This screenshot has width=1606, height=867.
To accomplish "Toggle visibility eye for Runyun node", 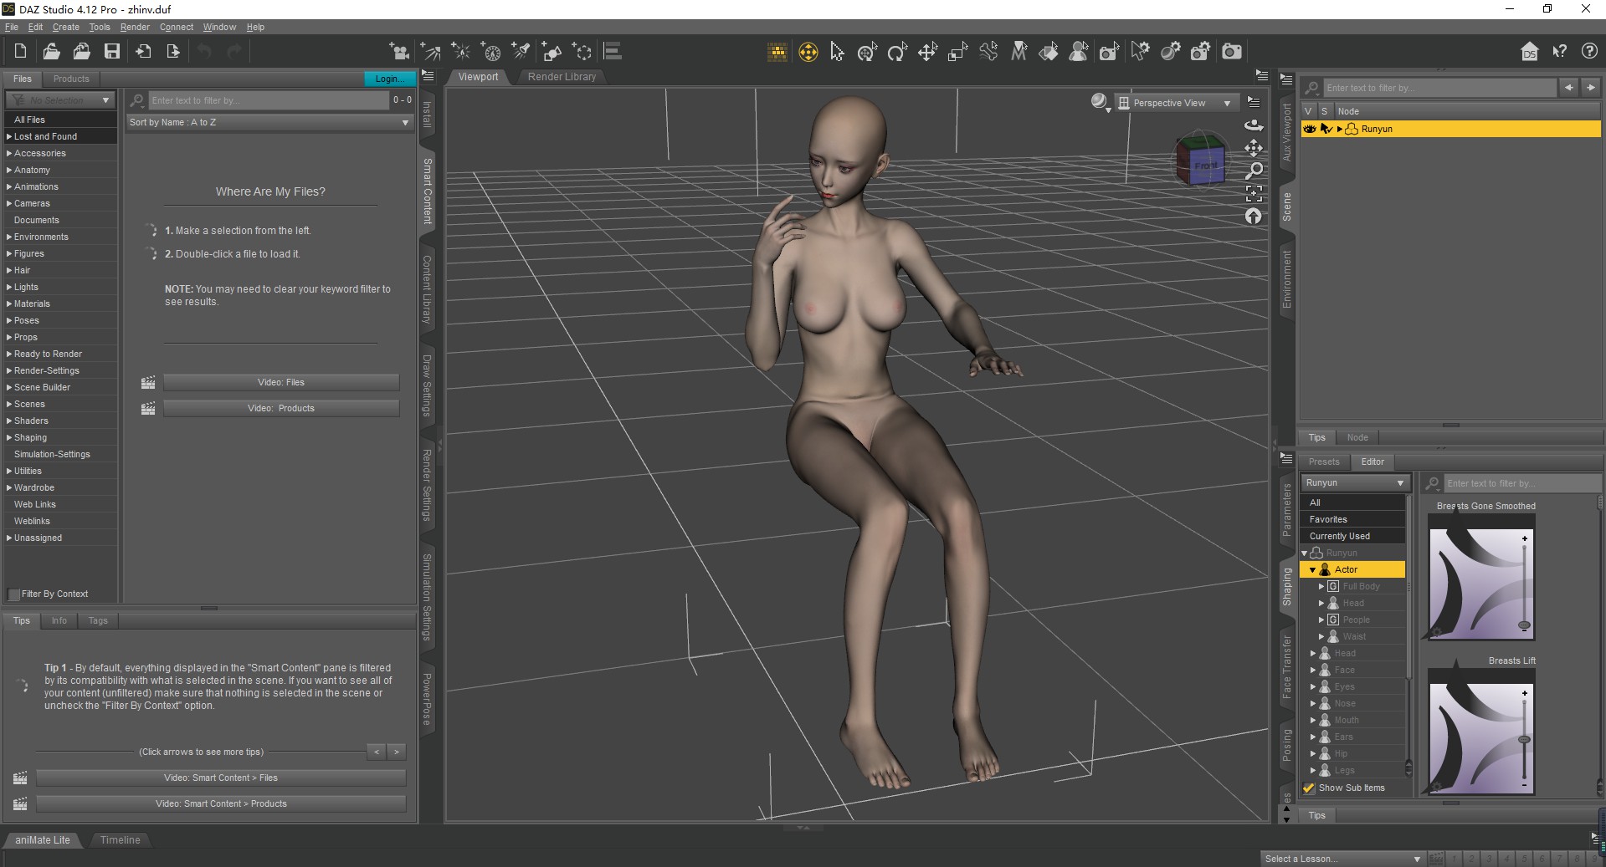I will point(1310,129).
